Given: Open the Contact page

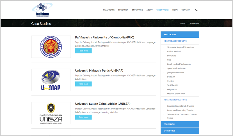Looking at the screenshot, I should 186,10.
